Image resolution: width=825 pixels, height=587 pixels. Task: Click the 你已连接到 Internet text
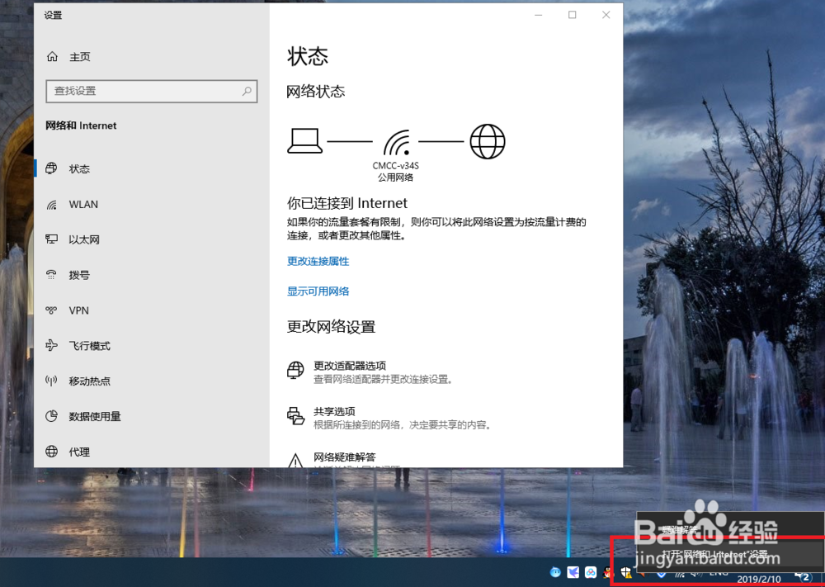tap(346, 203)
